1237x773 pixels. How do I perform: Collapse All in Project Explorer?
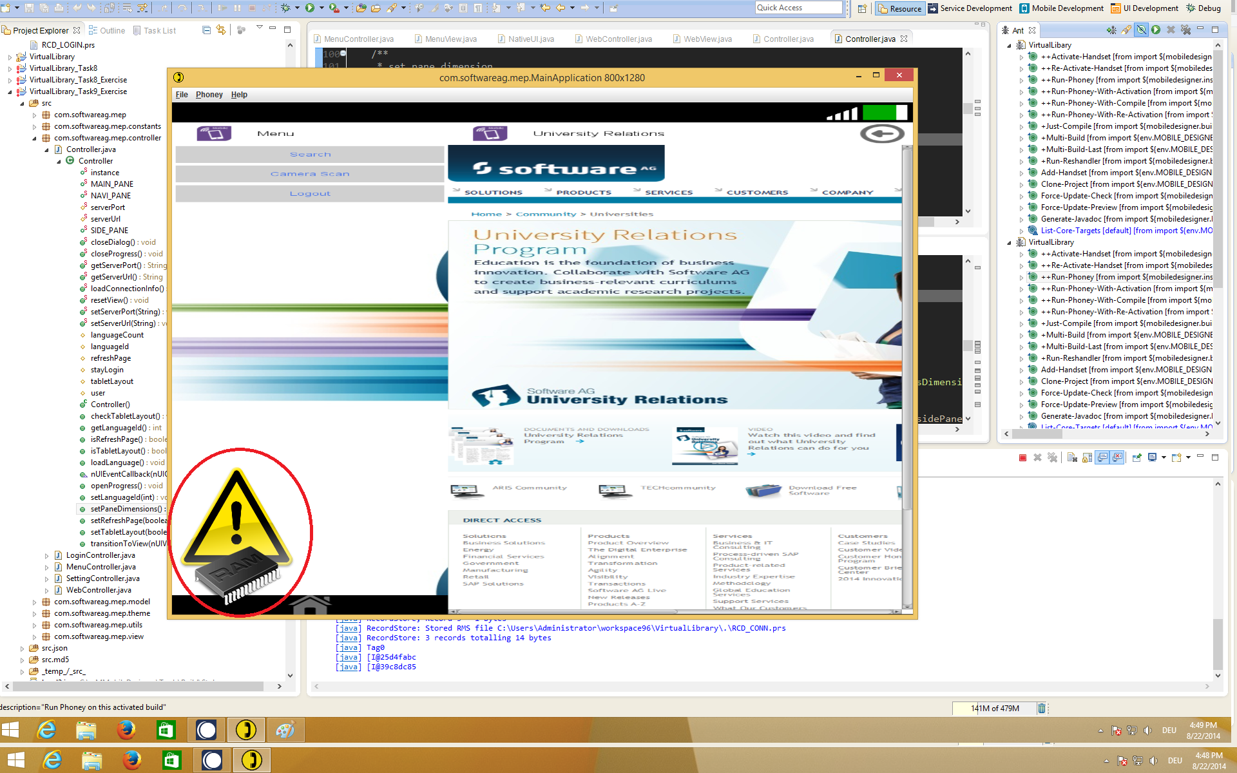tap(206, 30)
